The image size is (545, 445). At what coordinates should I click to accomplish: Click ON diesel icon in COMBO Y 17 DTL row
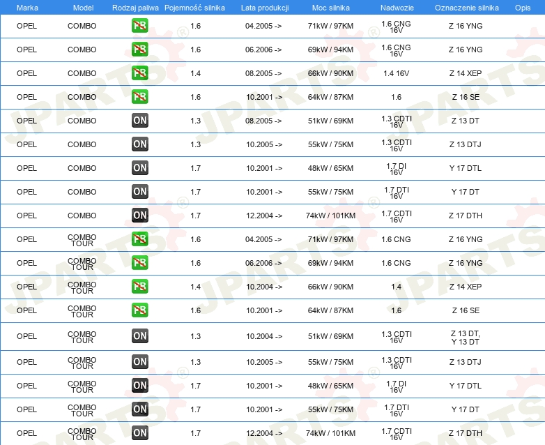(x=139, y=167)
